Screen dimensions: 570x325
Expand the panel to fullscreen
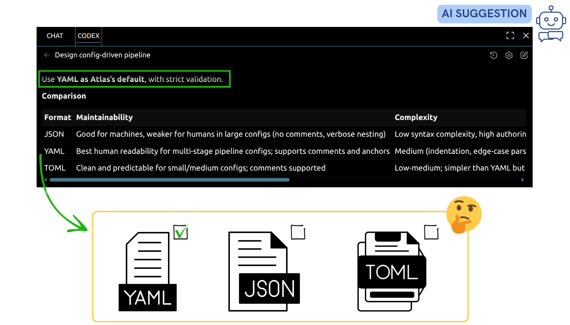point(510,35)
